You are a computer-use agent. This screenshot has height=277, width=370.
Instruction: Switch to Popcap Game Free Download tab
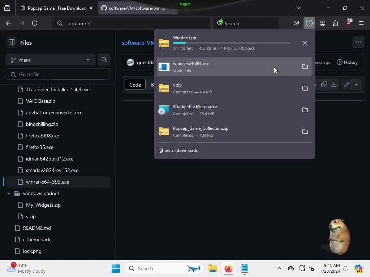coord(57,8)
